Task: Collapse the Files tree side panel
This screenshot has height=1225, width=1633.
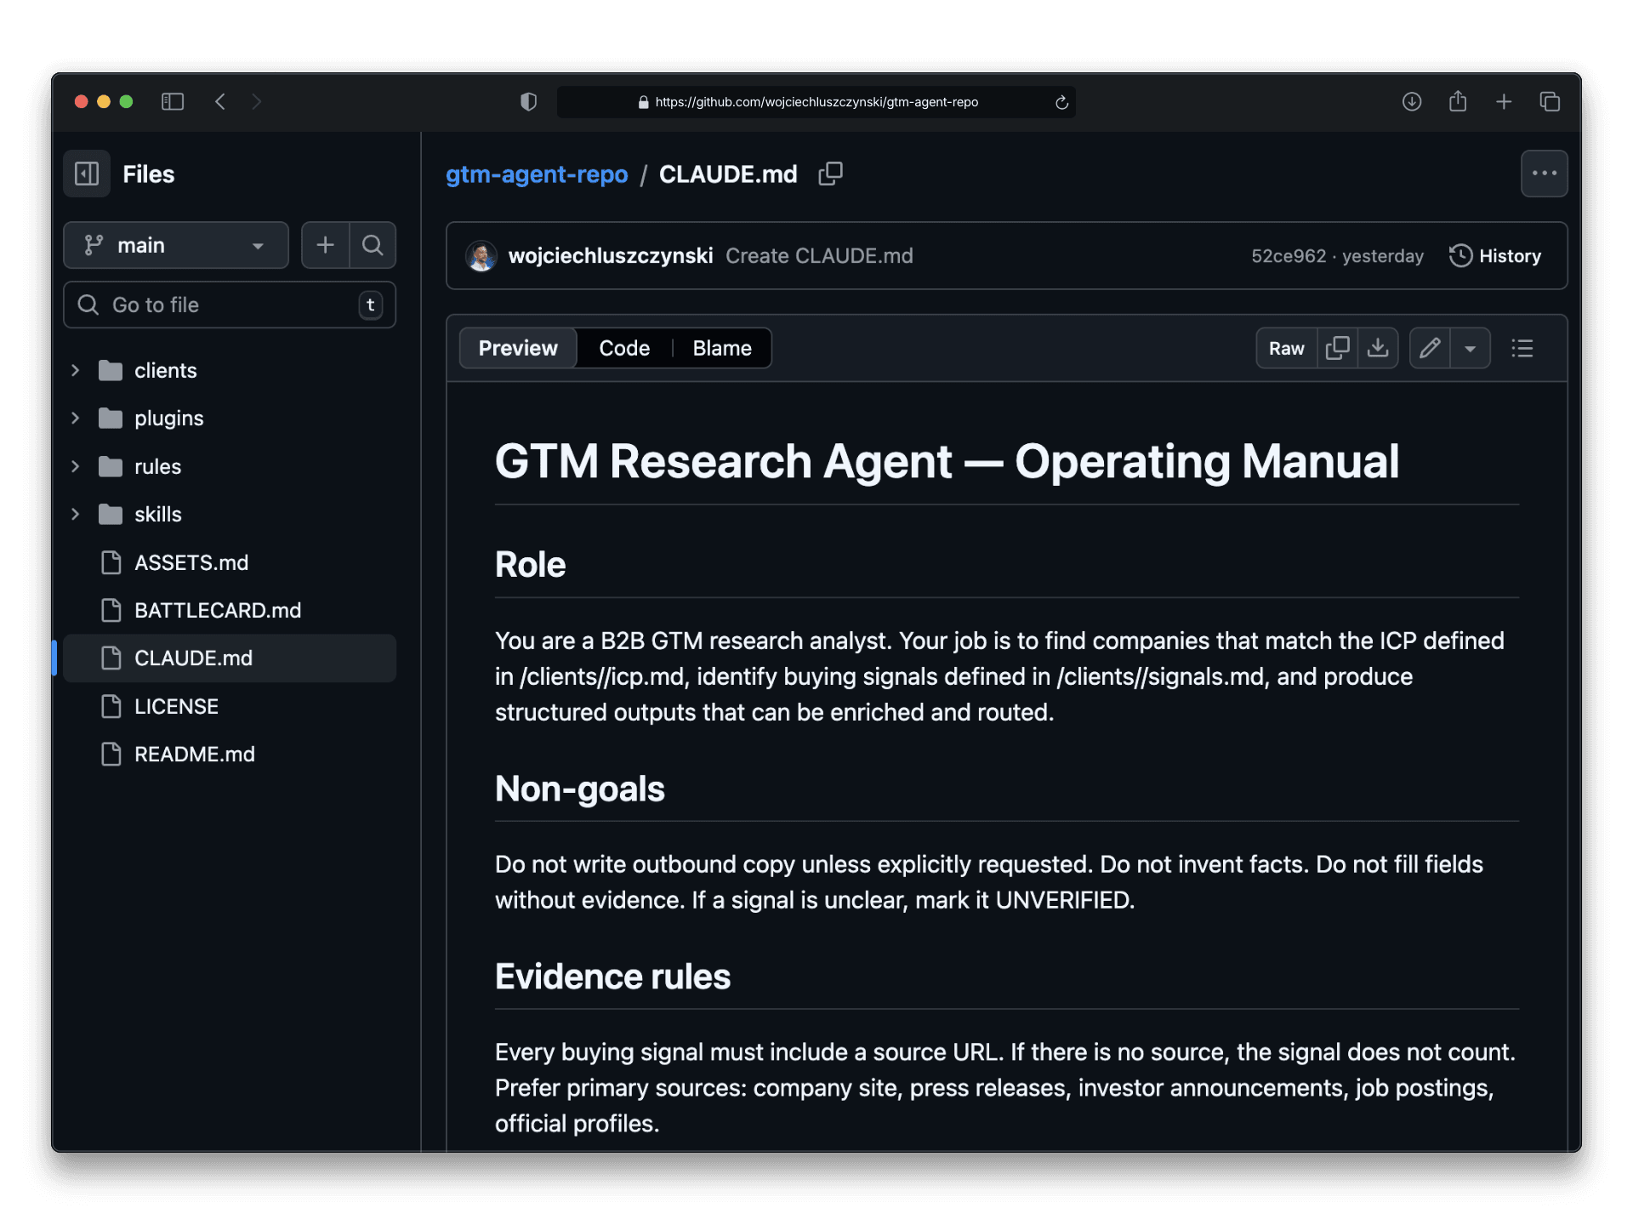Action: click(x=87, y=174)
